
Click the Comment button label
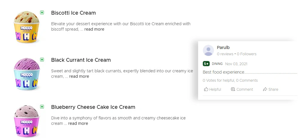[245, 90]
